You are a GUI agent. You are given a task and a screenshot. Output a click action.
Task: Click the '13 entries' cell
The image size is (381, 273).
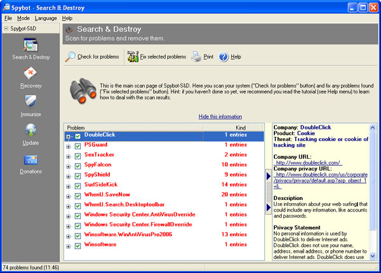[234, 234]
